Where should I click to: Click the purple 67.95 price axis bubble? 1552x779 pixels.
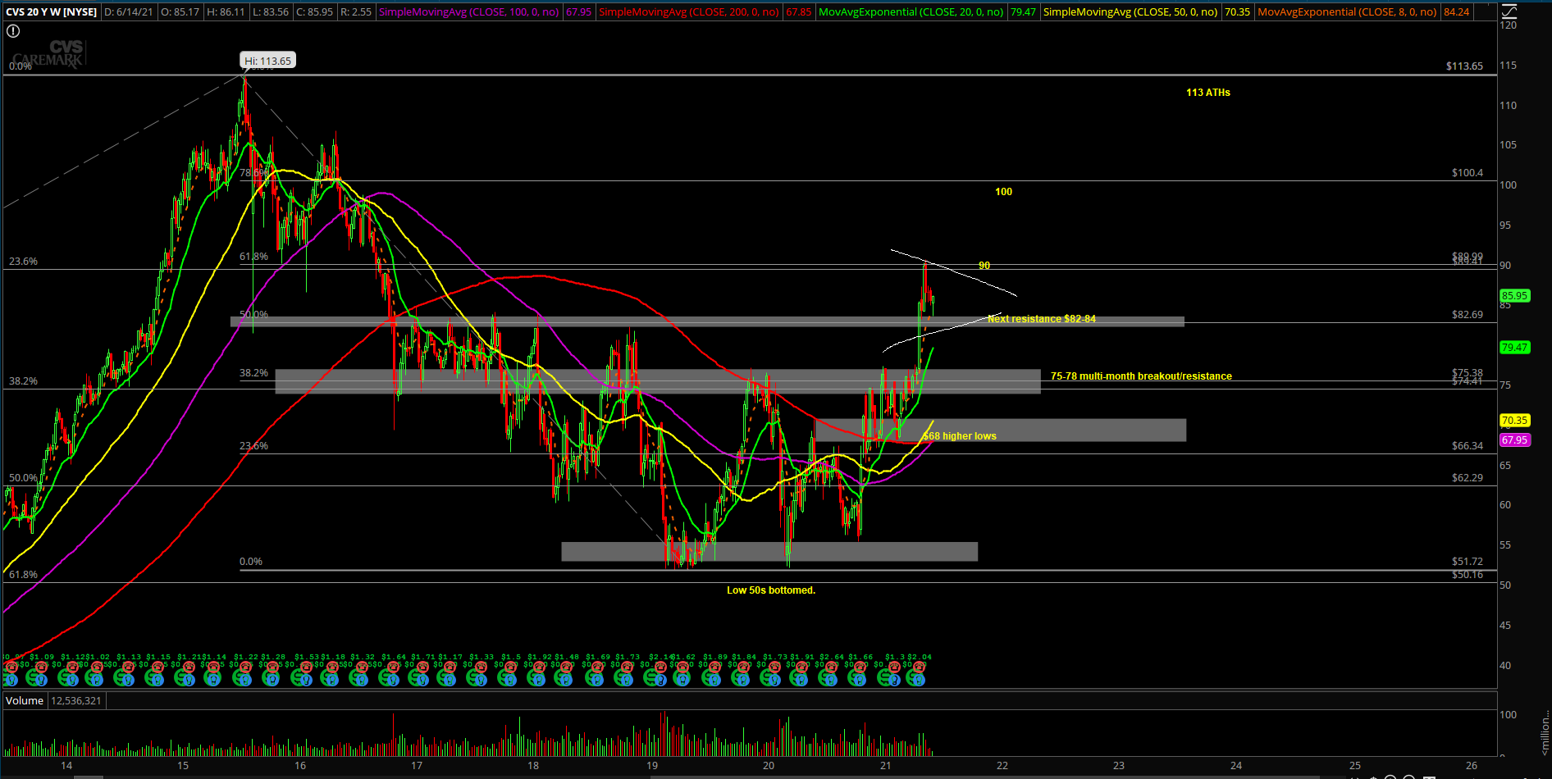tap(1517, 440)
